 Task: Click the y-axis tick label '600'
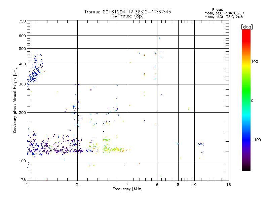[22, 36]
